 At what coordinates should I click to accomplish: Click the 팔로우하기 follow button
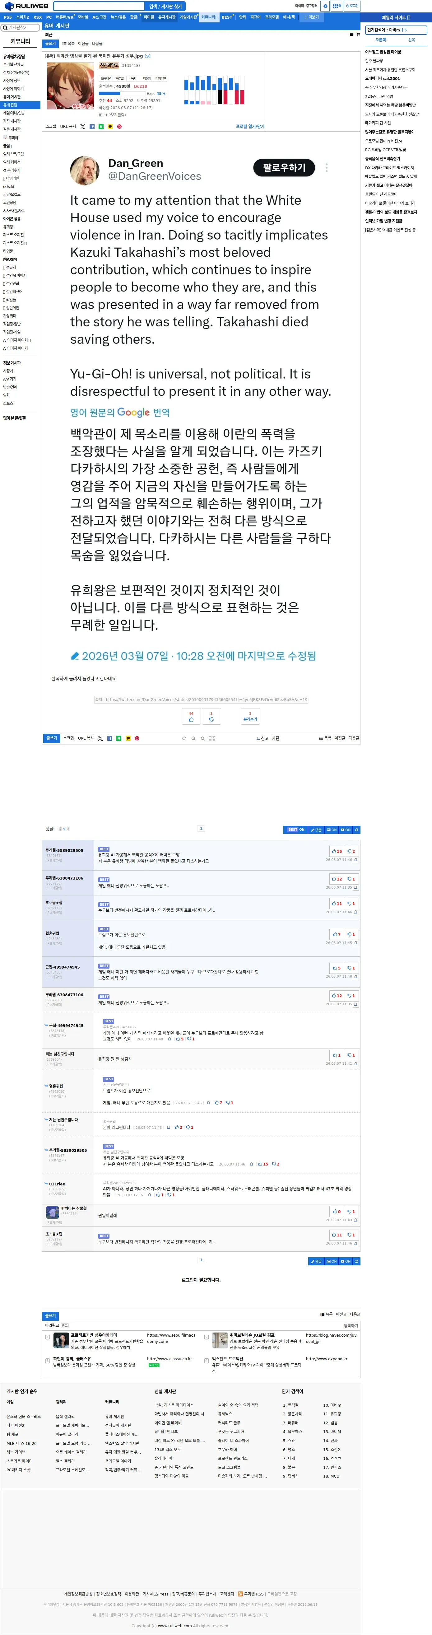284,168
